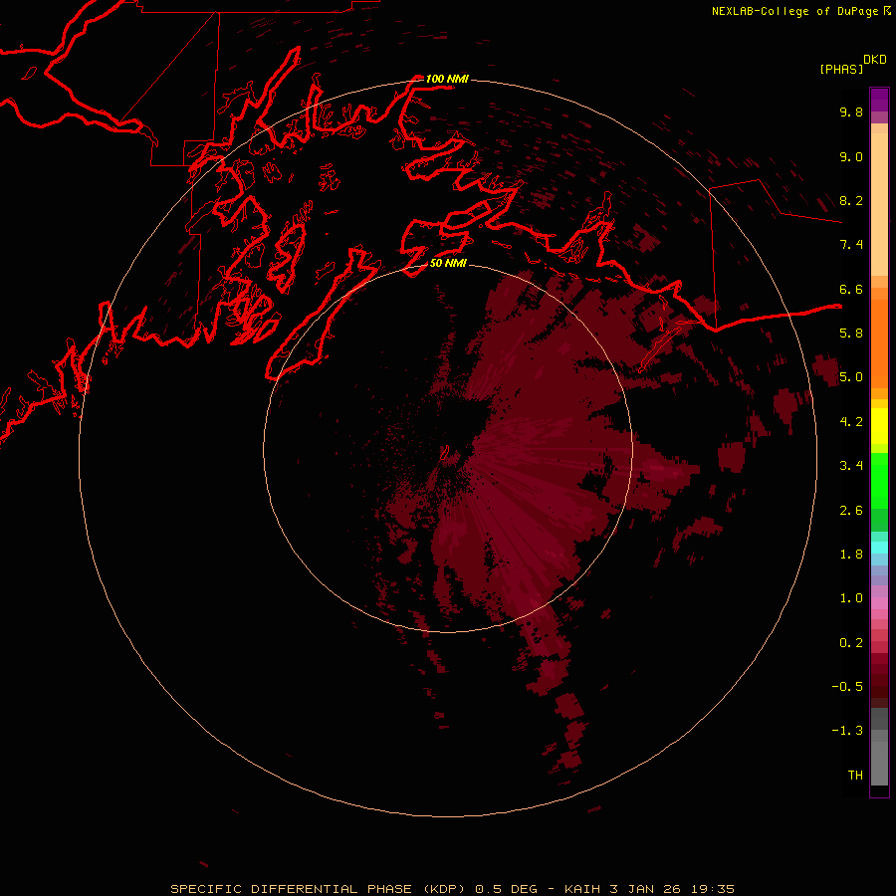Pick the yellow segment of color bar
Image resolution: width=896 pixels, height=896 pixels.
[x=879, y=426]
